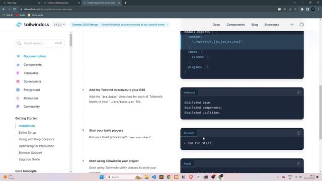322x181 pixels.
Task: Click the Playground icon in sidebar
Action: [18, 90]
